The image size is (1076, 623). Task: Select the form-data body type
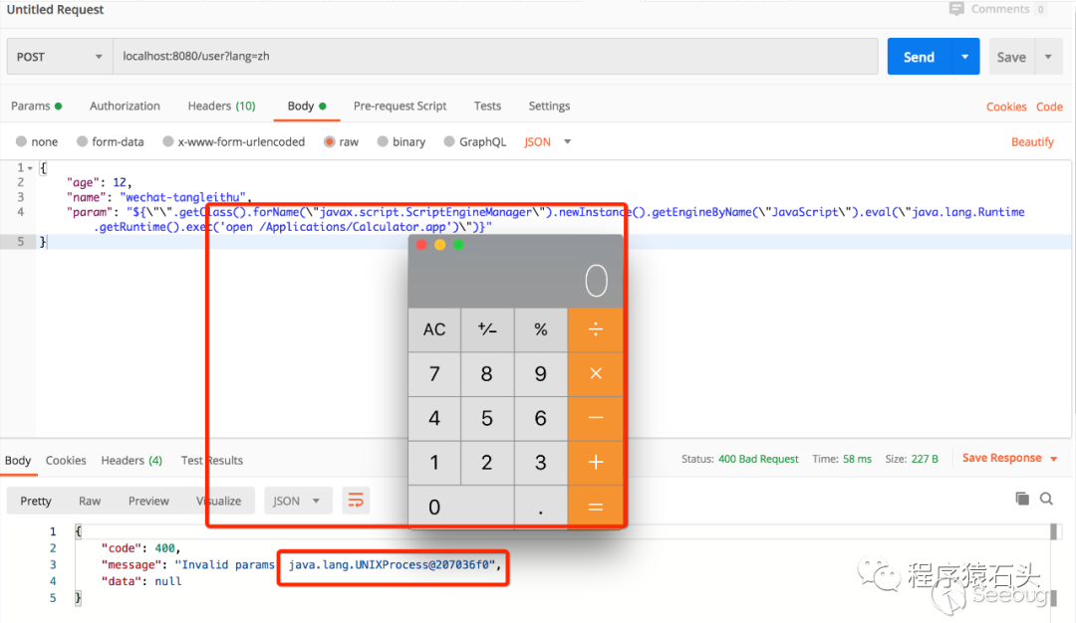[x=83, y=141]
